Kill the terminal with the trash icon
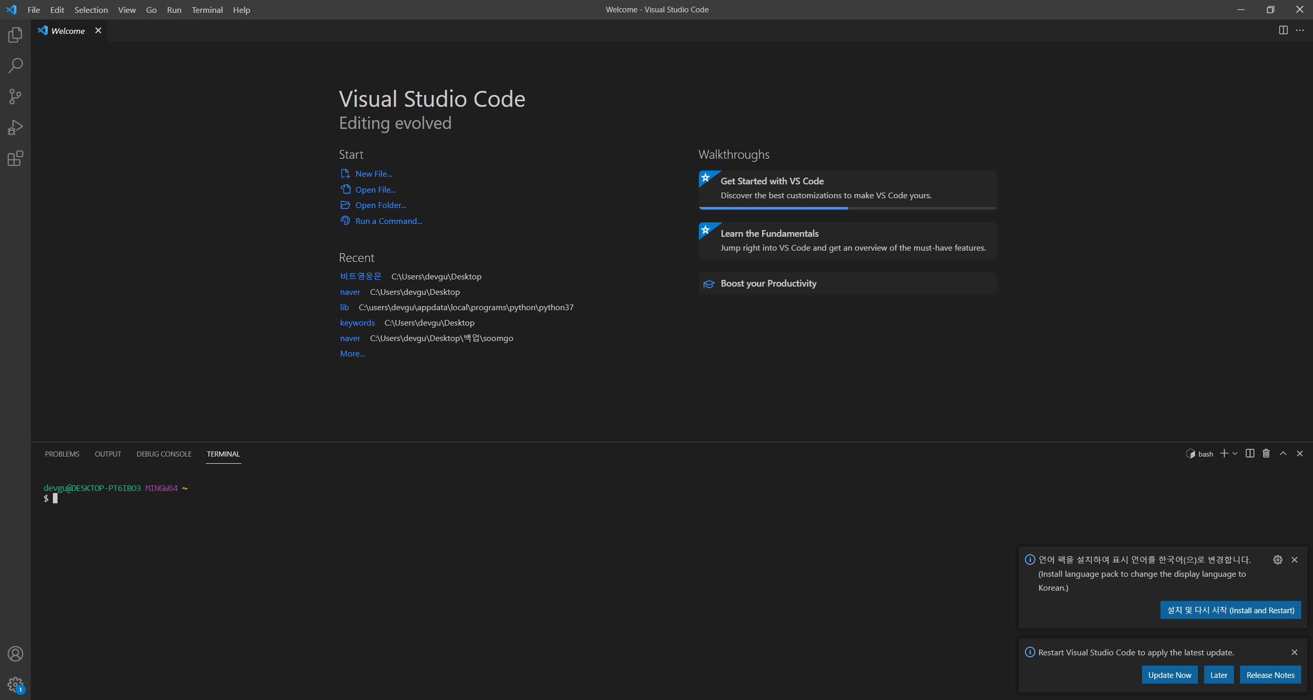Viewport: 1313px width, 700px height. (1266, 453)
